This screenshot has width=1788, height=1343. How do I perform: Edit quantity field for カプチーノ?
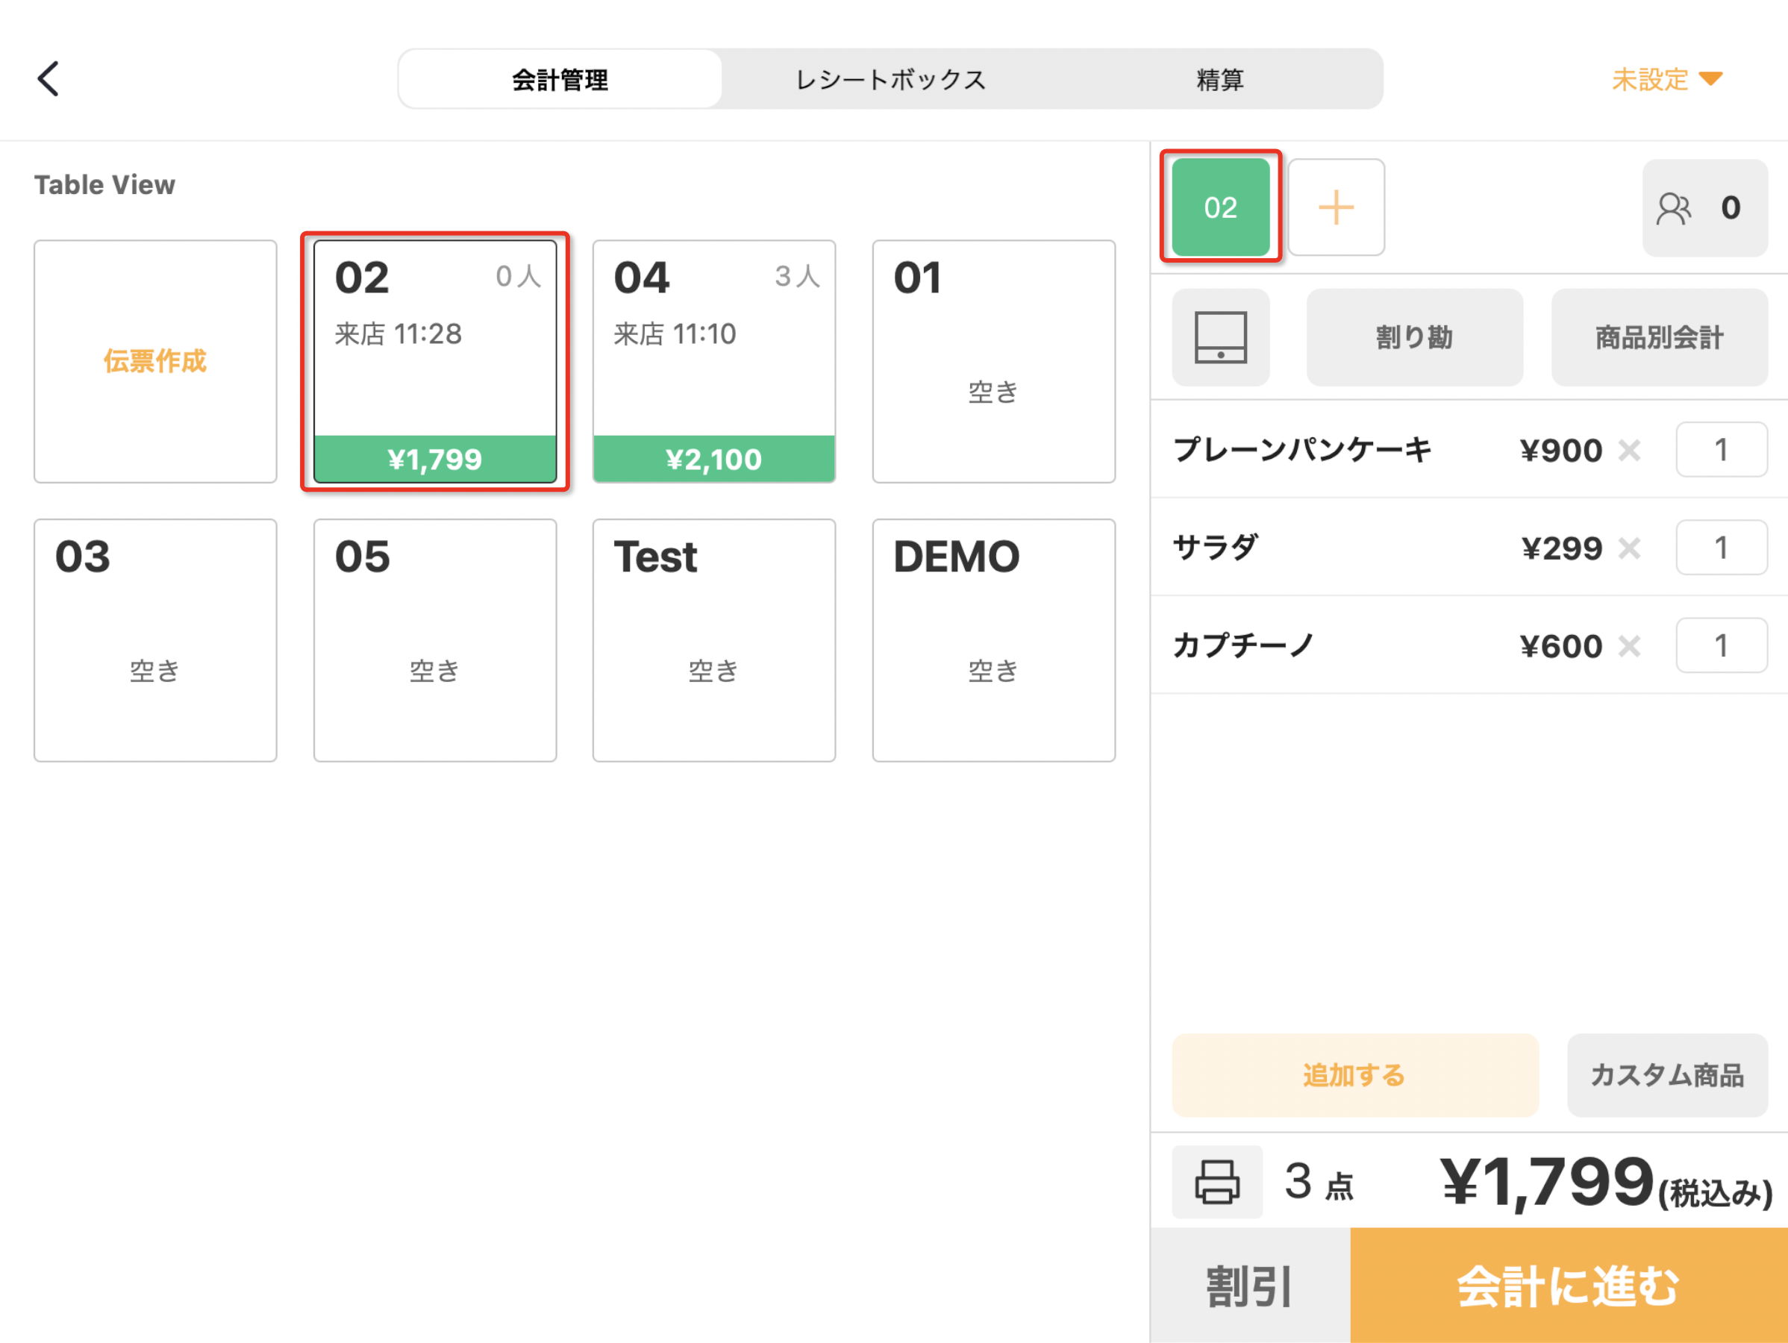point(1721,645)
